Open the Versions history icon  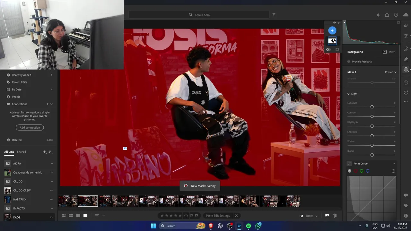point(406,82)
